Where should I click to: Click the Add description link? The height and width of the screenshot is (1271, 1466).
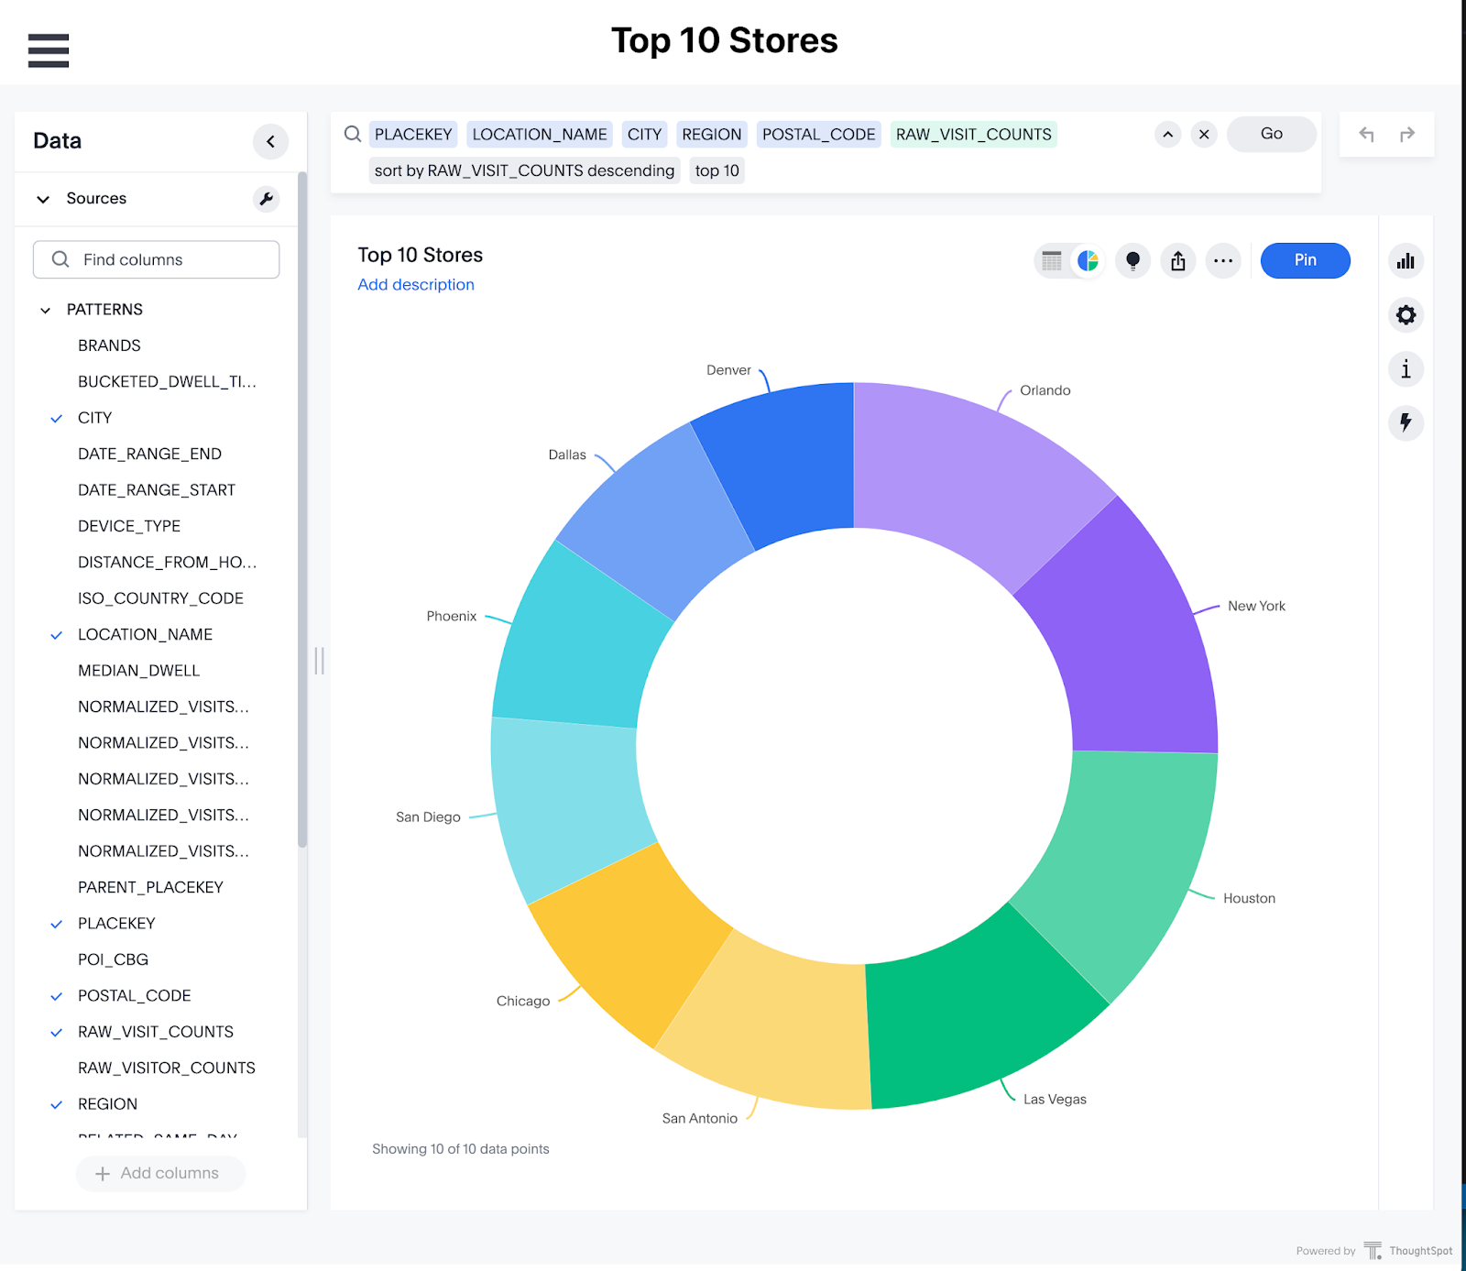416,285
